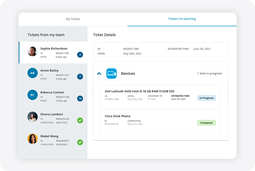Open the Dell Latitude 5420 item
This screenshot has width=255, height=171.
pyautogui.click(x=161, y=96)
